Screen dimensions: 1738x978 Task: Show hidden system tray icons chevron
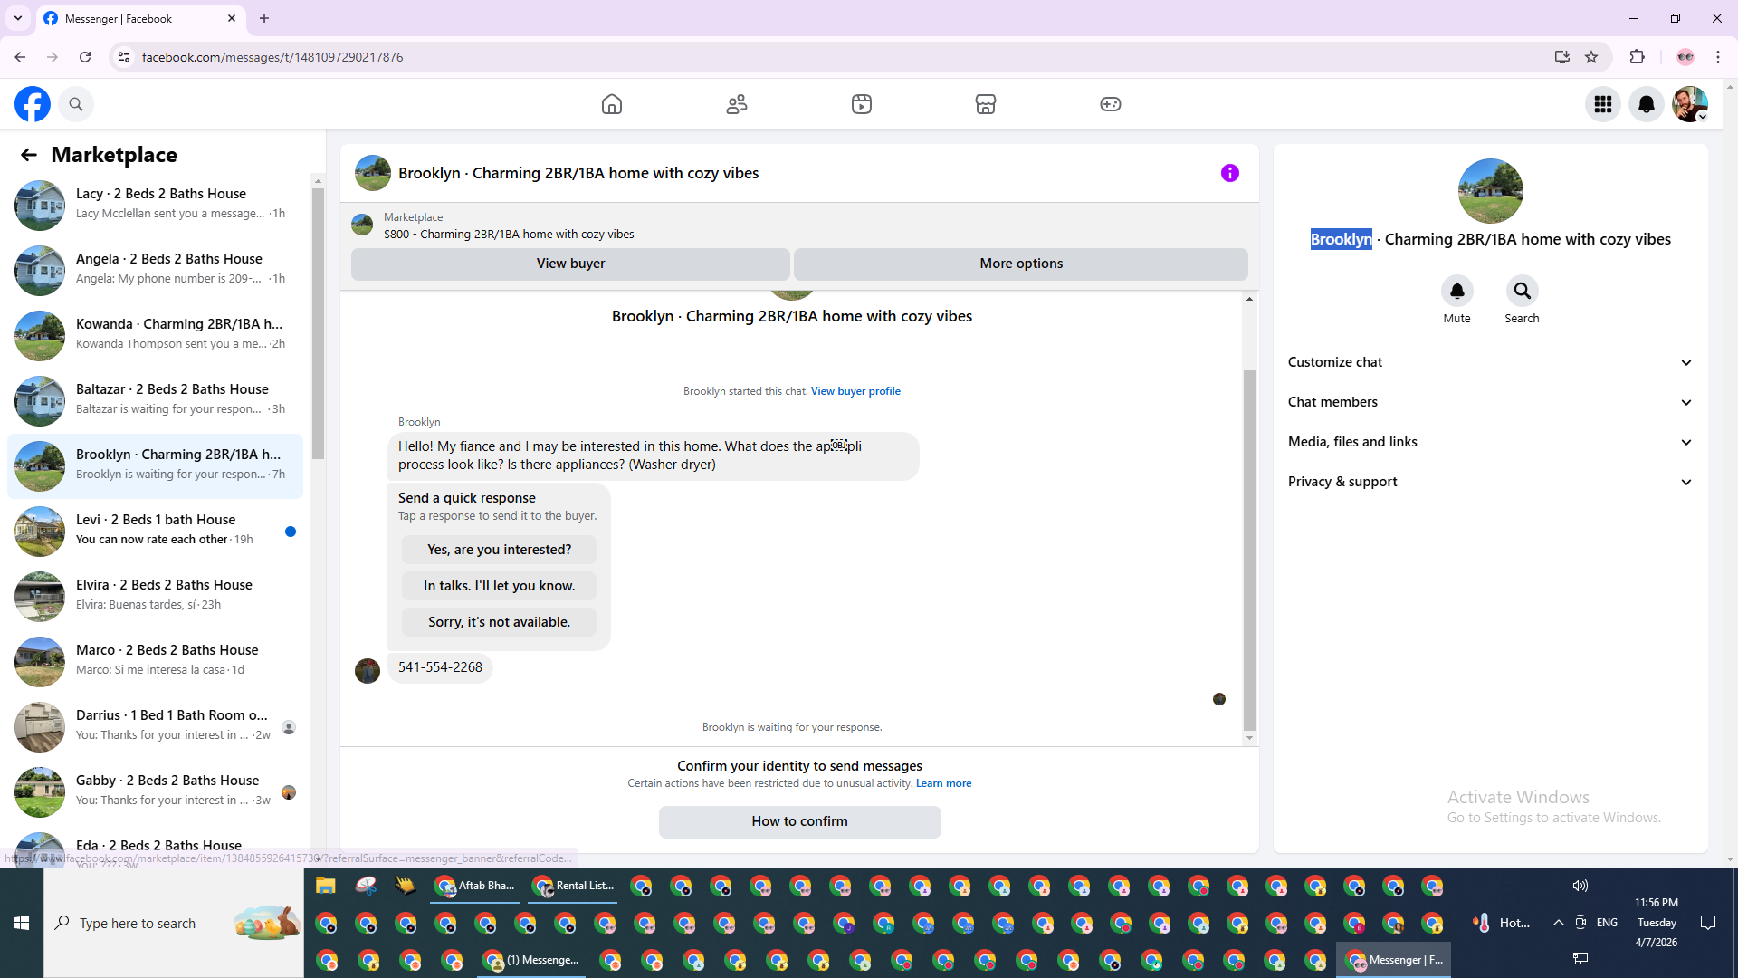[1558, 923]
